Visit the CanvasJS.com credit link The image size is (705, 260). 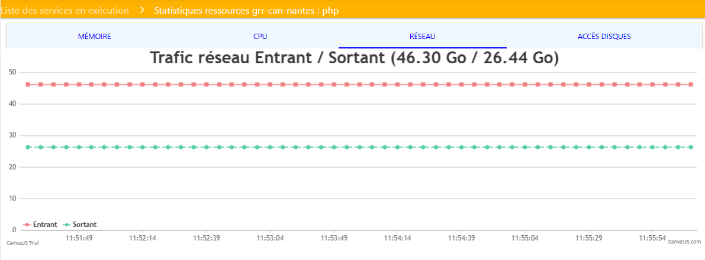tap(684, 242)
